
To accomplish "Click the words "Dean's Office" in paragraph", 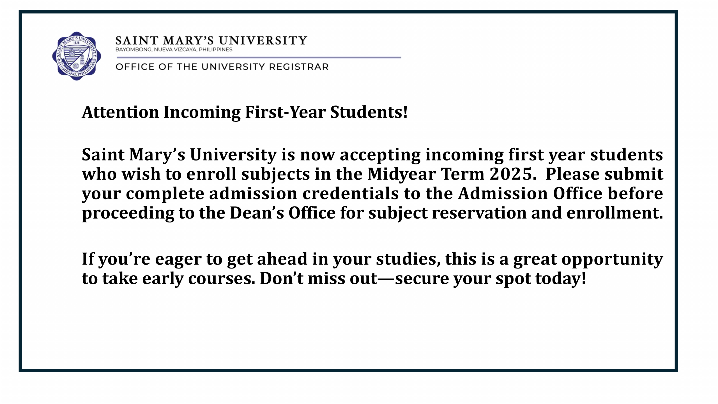I will pyautogui.click(x=283, y=213).
